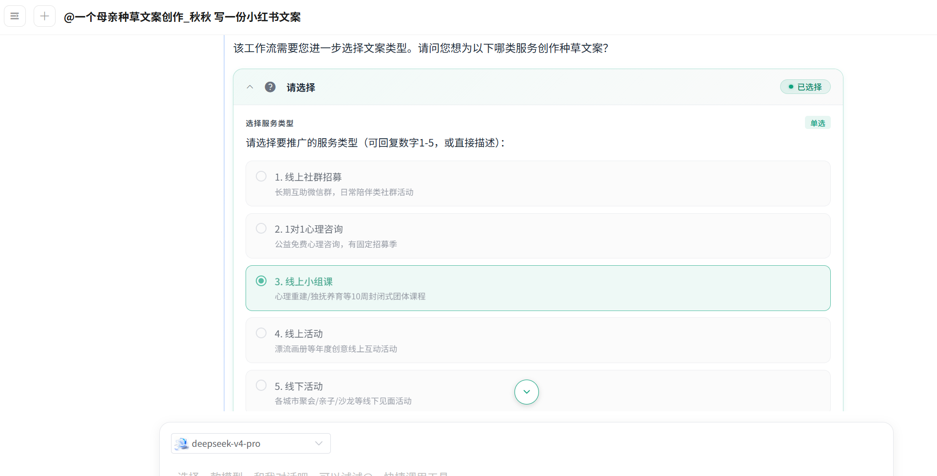Click the conversation title text
Image resolution: width=937 pixels, height=476 pixels.
pos(182,17)
